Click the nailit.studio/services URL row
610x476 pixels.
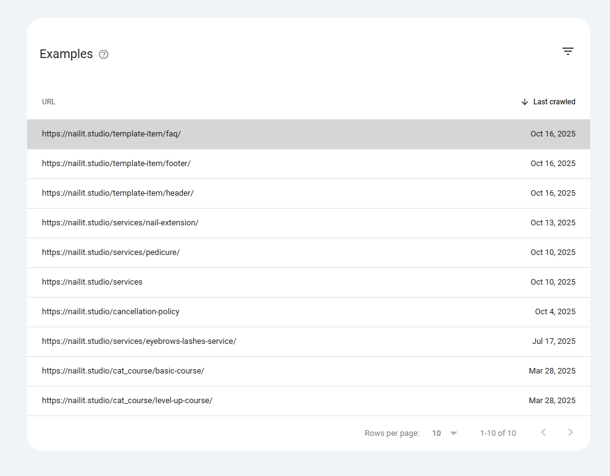coord(92,282)
